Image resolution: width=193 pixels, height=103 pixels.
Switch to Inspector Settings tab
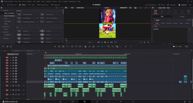[182, 16]
